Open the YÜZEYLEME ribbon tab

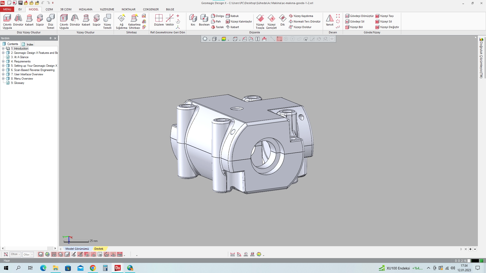pyautogui.click(x=107, y=9)
